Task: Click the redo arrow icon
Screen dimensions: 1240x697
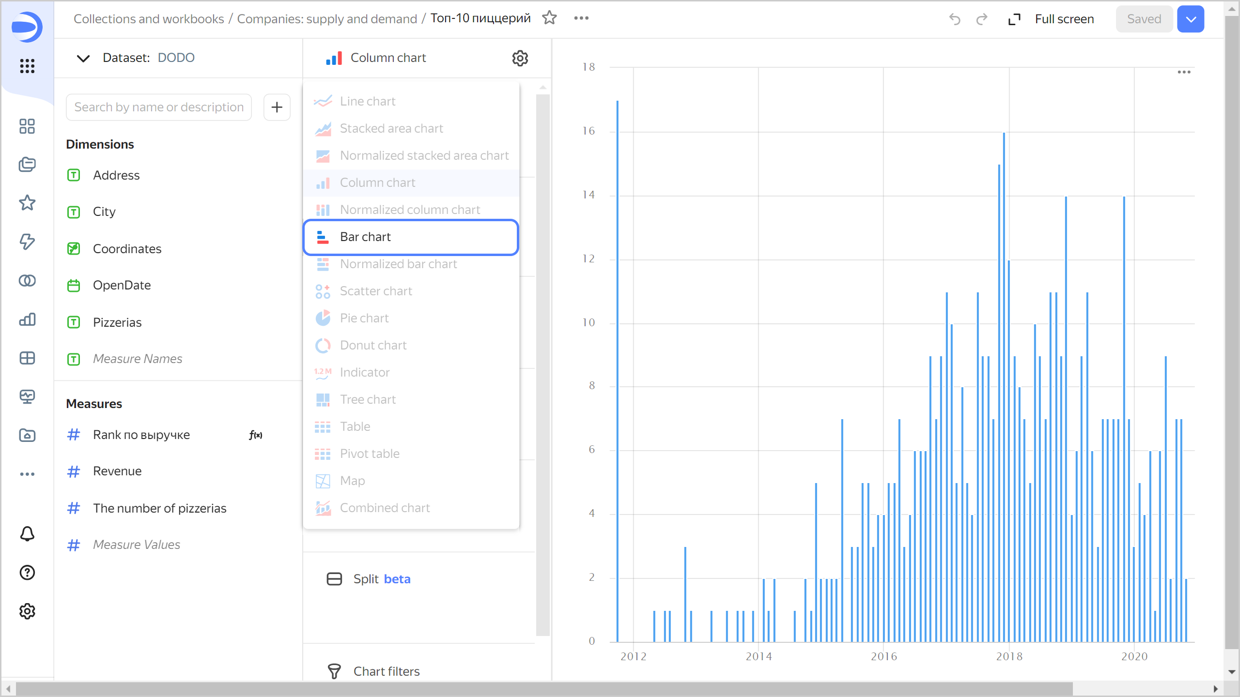Action: pyautogui.click(x=982, y=19)
